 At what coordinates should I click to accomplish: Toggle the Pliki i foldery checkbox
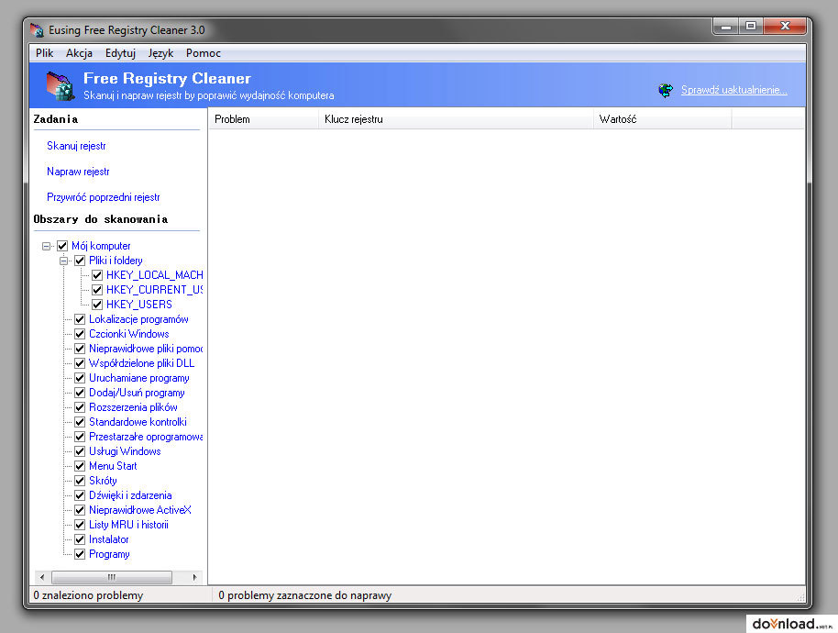click(80, 261)
